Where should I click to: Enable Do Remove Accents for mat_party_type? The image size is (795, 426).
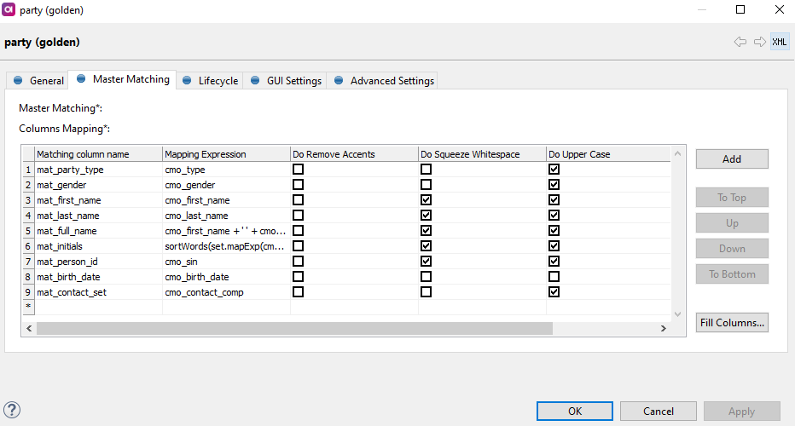click(298, 170)
